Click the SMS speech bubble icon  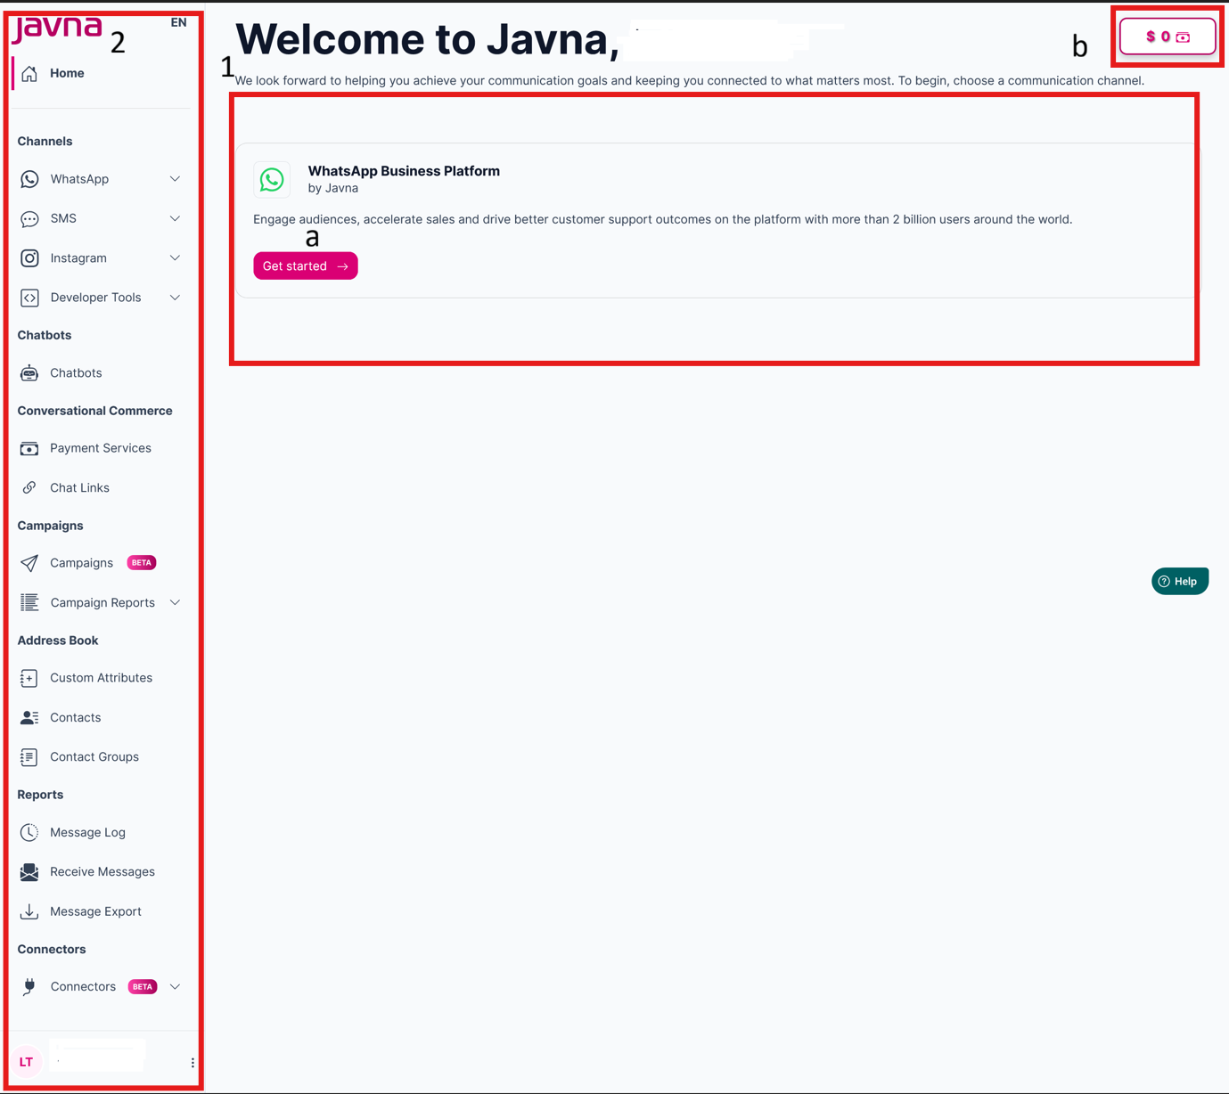point(29,218)
